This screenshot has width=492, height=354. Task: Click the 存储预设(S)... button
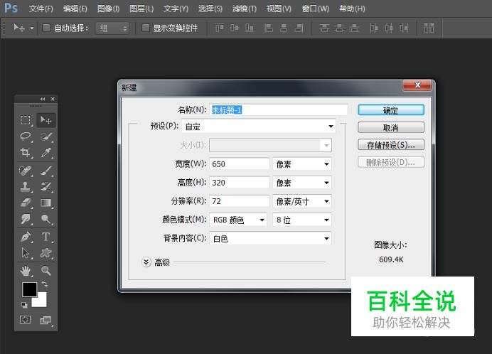(391, 145)
